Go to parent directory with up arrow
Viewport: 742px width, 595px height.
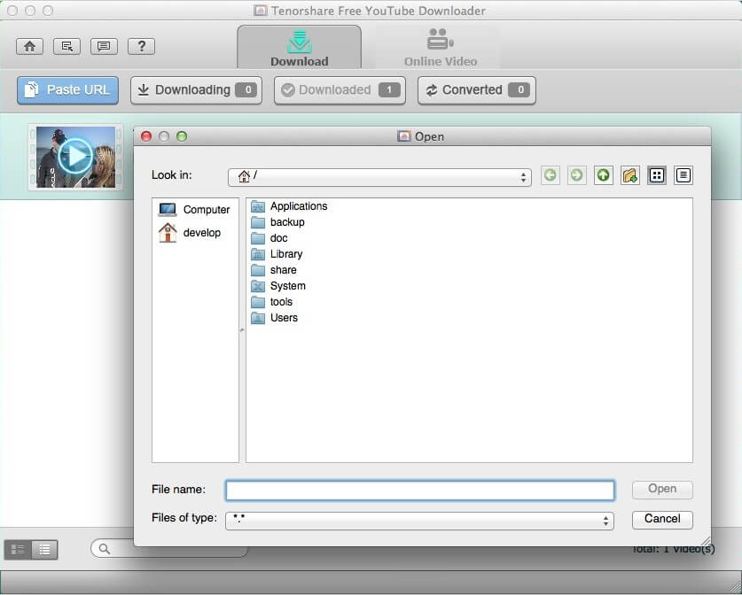(x=604, y=175)
